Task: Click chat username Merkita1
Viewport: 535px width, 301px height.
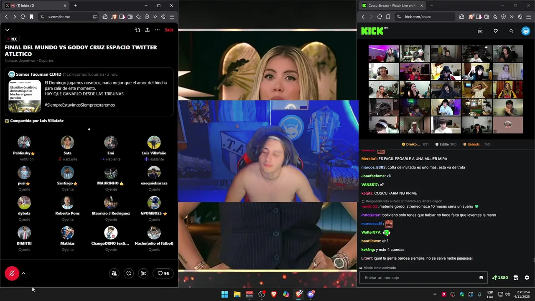Action: 368,159
